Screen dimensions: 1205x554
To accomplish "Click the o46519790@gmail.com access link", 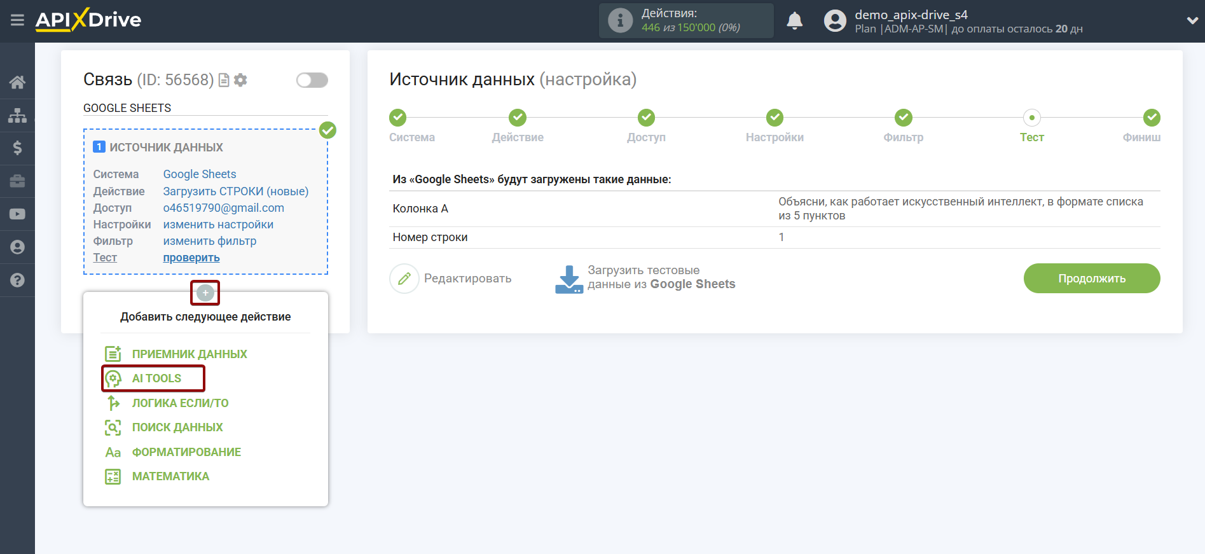I will point(224,208).
